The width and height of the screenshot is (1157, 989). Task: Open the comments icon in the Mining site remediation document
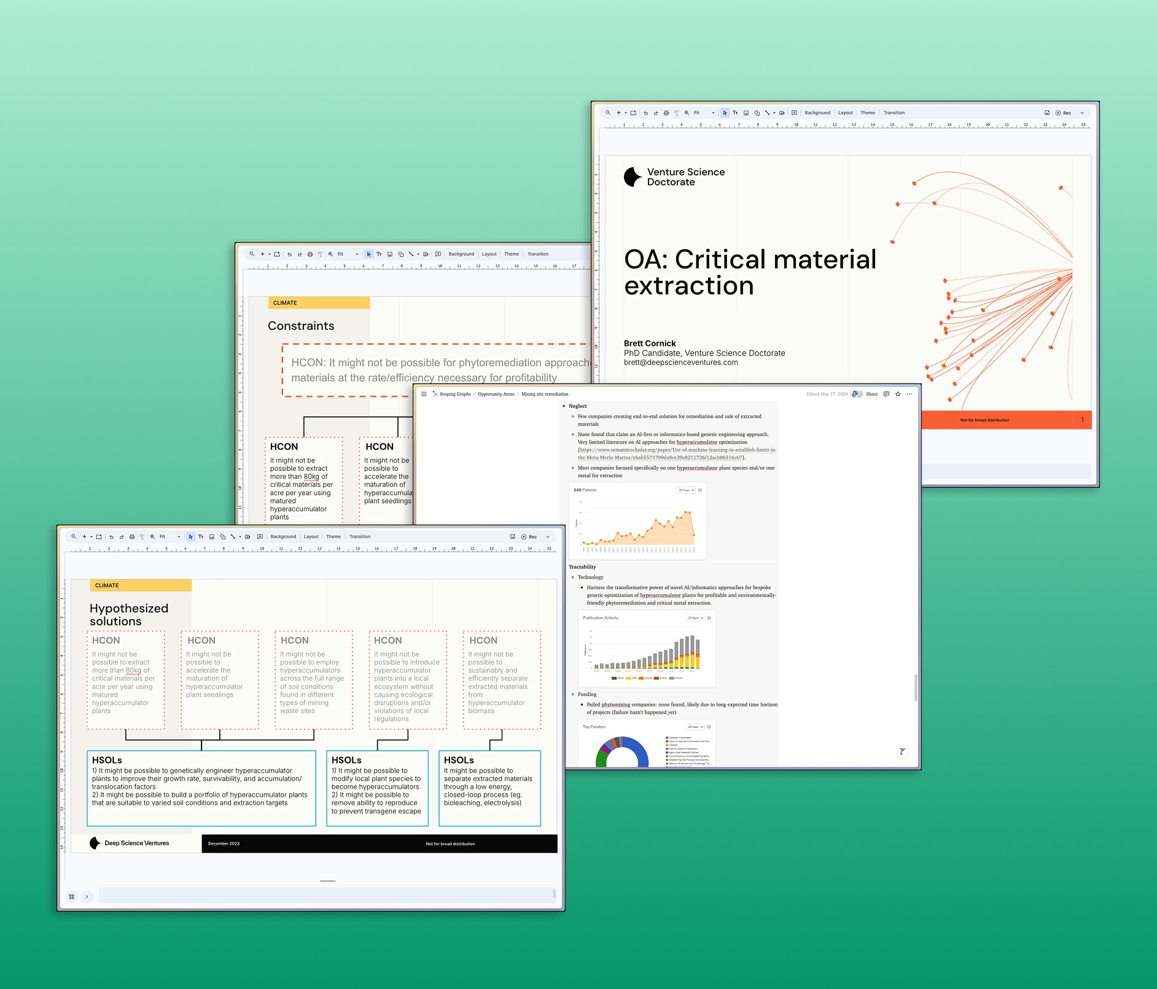tap(886, 394)
